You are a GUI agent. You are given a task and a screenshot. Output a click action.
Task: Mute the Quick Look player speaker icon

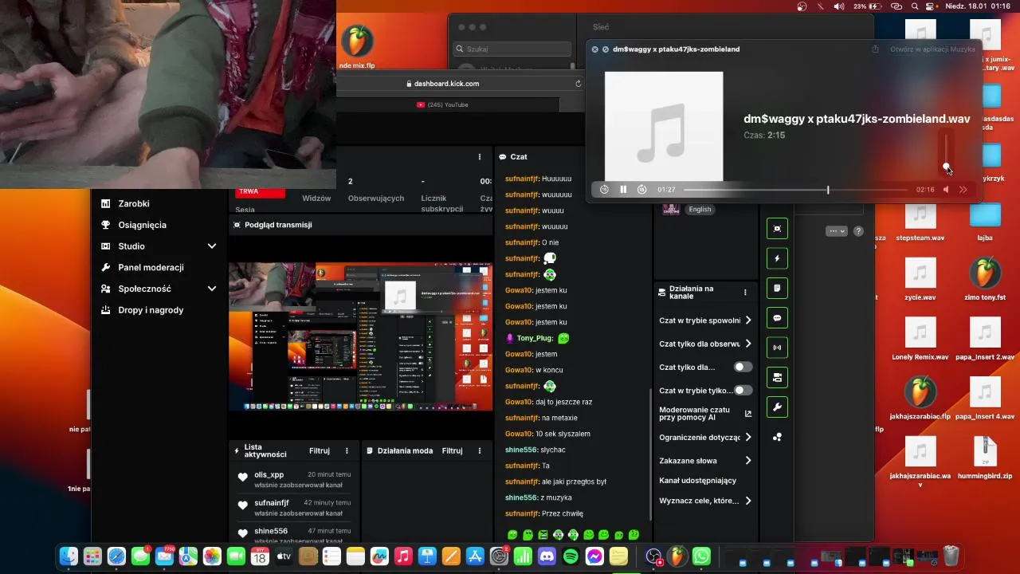point(946,190)
